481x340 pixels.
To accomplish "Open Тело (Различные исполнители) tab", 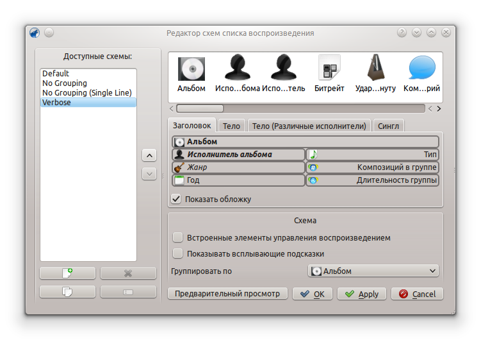I will click(x=309, y=126).
